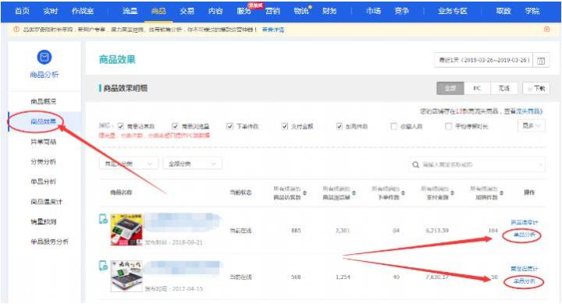Sort by 商品浏览量 column arrows
562x307 pixels.
pos(354,193)
